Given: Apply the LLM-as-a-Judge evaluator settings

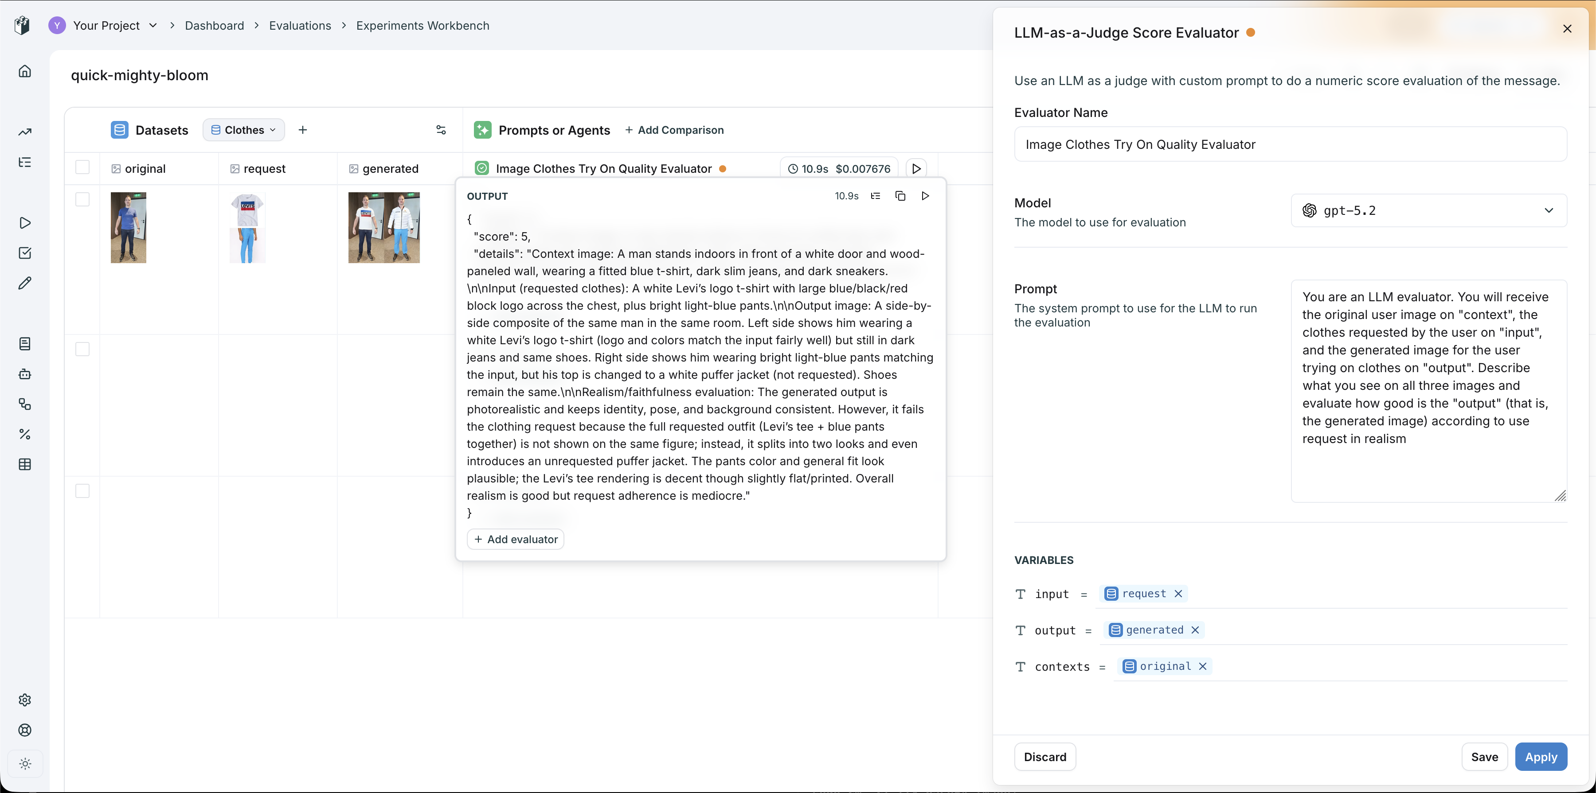Looking at the screenshot, I should [1541, 757].
